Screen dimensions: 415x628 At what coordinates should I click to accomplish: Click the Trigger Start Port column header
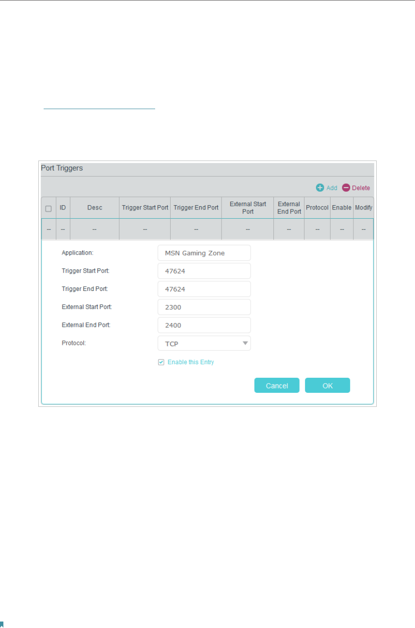(x=145, y=208)
